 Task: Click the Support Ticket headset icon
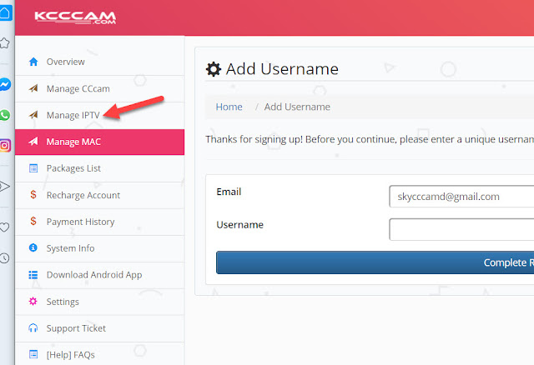click(x=33, y=328)
